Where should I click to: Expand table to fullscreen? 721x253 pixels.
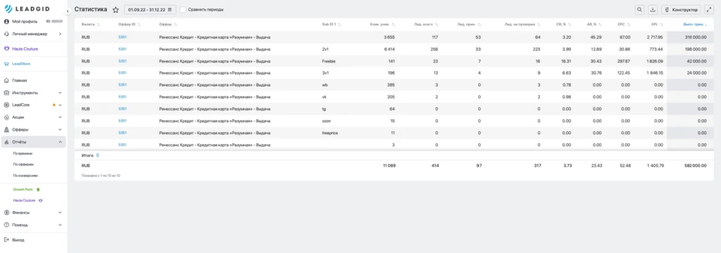coord(708,10)
